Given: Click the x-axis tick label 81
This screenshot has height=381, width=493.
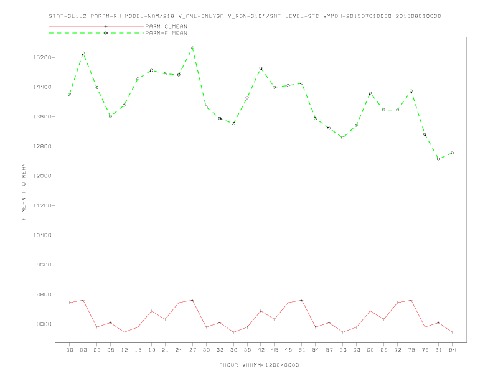Looking at the screenshot, I should point(439,350).
